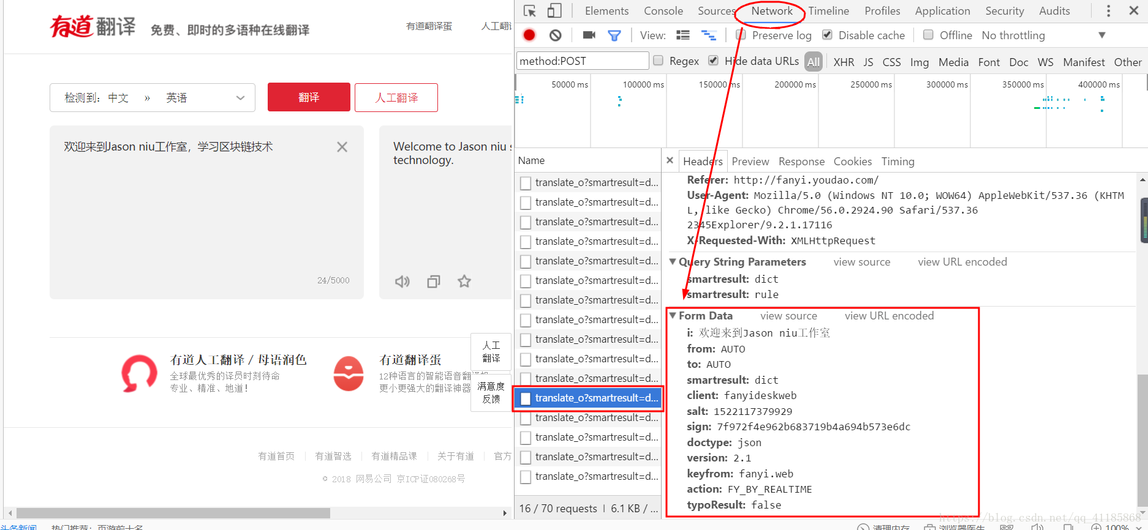Select the first translate_o request in list
The height and width of the screenshot is (530, 1148).
tap(588, 182)
